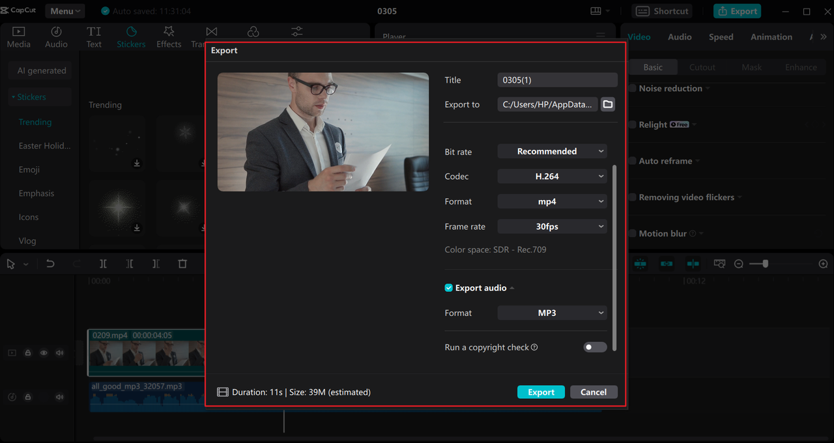Collapse the Export audio section arrow
This screenshot has height=443, width=834.
[x=511, y=288]
